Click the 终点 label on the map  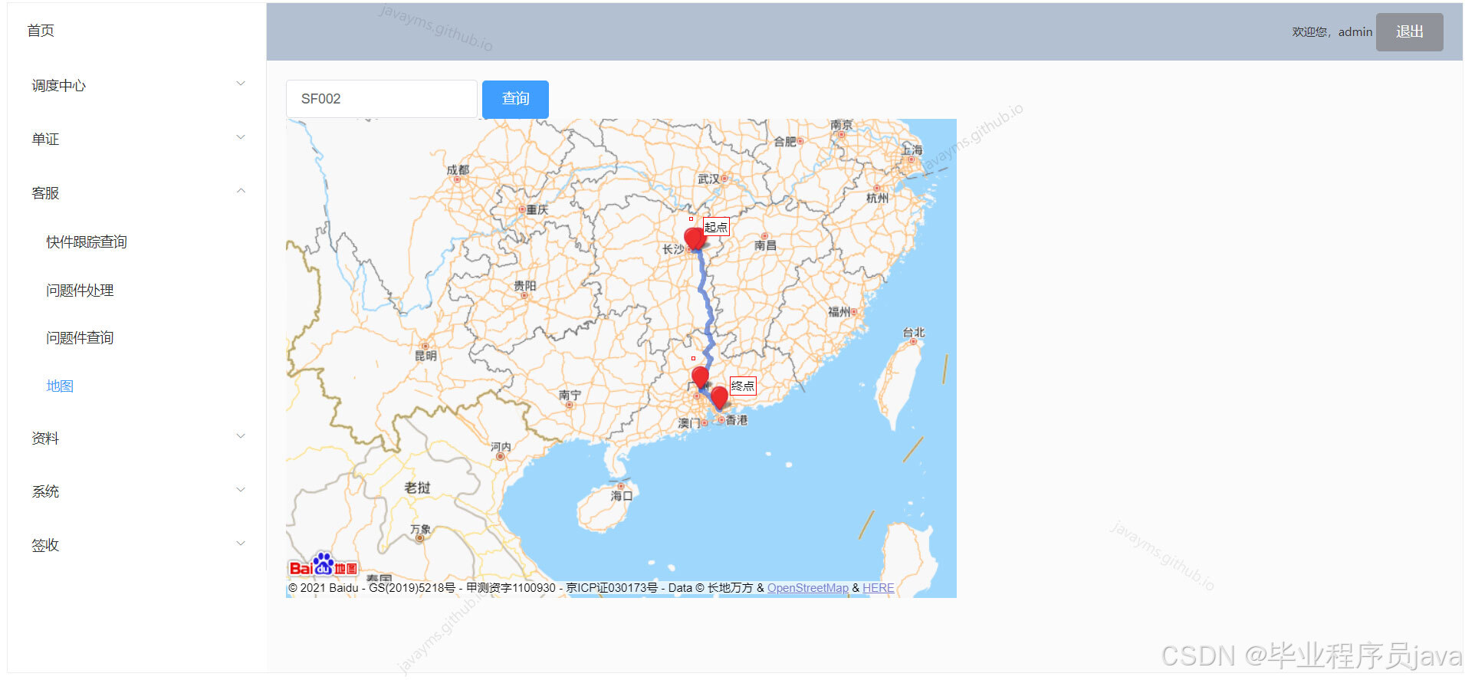743,386
